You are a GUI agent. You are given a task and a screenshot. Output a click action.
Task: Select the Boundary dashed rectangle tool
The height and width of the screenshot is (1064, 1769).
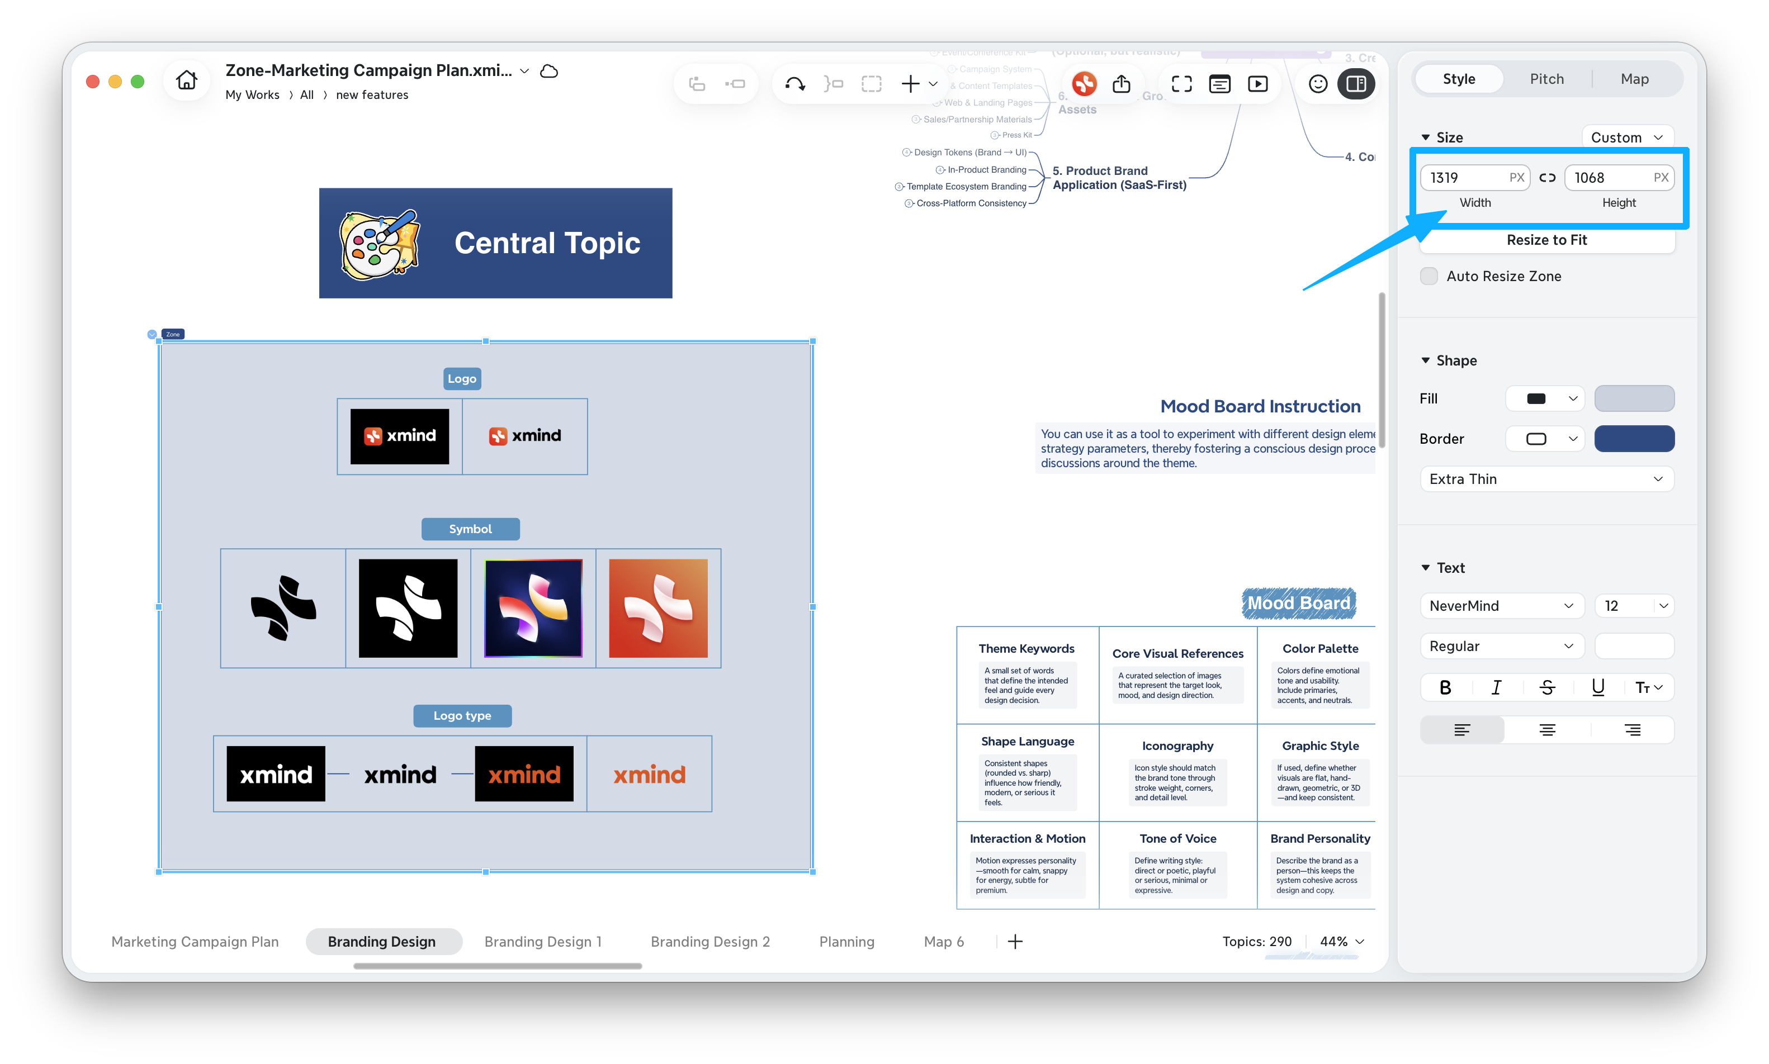[872, 84]
